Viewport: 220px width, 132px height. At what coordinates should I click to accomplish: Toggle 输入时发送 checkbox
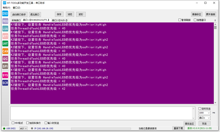46,123
